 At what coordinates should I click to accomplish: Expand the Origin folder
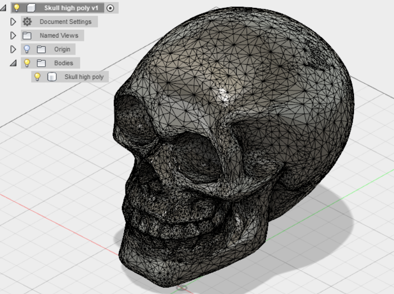click(x=14, y=49)
